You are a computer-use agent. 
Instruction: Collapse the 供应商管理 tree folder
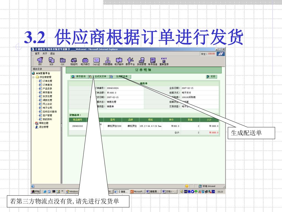pyautogui.click(x=33, y=77)
